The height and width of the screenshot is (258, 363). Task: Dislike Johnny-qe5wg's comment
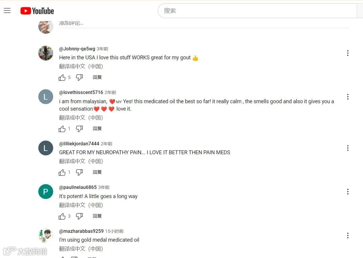(79, 78)
